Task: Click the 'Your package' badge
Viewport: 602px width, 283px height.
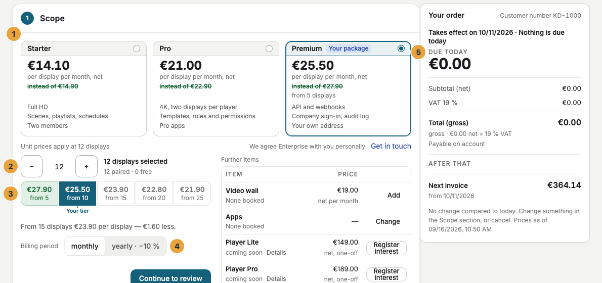Action: [349, 49]
